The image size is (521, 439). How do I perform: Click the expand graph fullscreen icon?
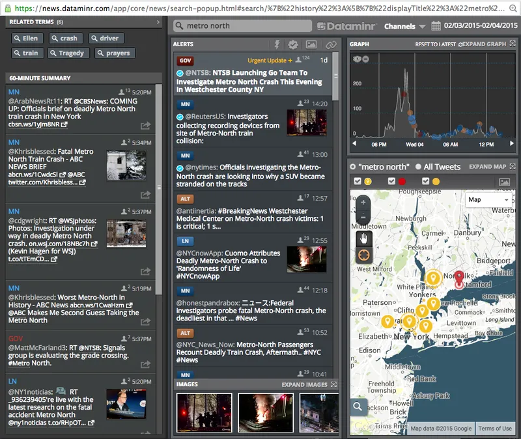tap(513, 44)
